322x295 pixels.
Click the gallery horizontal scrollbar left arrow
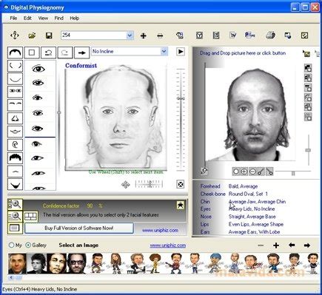pyautogui.click(x=11, y=278)
